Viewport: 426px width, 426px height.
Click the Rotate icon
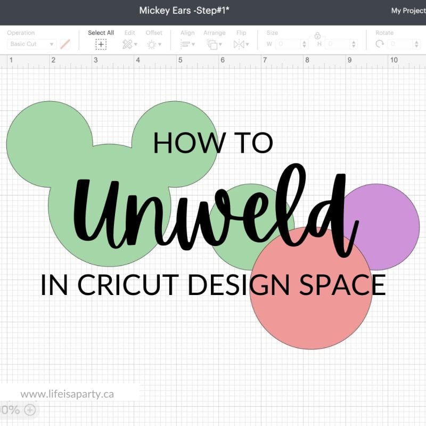pos(380,43)
